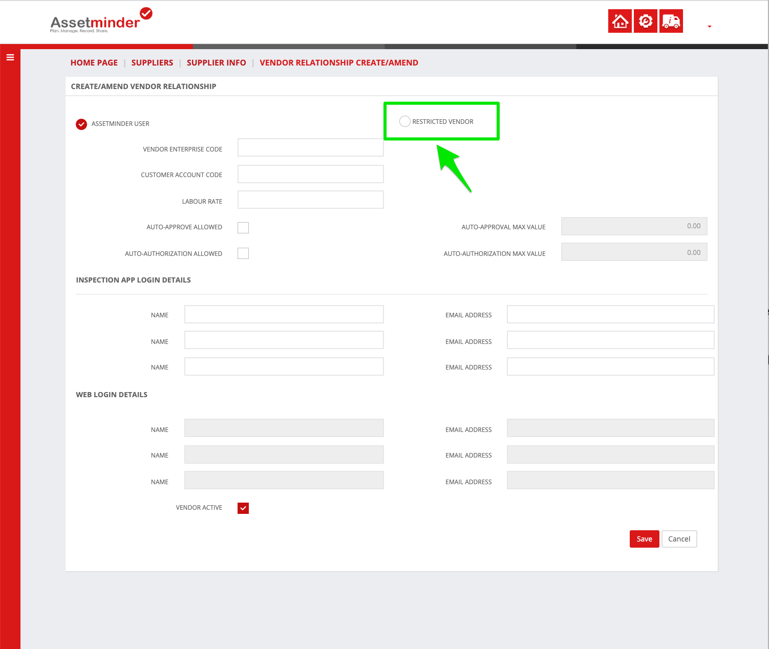Click second Web Login Email Address field
Screen dimensions: 769x649
tap(611, 455)
